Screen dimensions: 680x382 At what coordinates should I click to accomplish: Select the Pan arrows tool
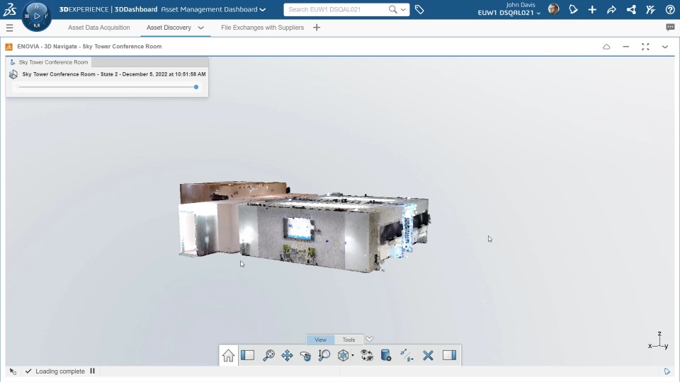click(x=287, y=356)
